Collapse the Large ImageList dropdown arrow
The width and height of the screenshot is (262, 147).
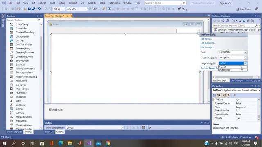[246, 63]
